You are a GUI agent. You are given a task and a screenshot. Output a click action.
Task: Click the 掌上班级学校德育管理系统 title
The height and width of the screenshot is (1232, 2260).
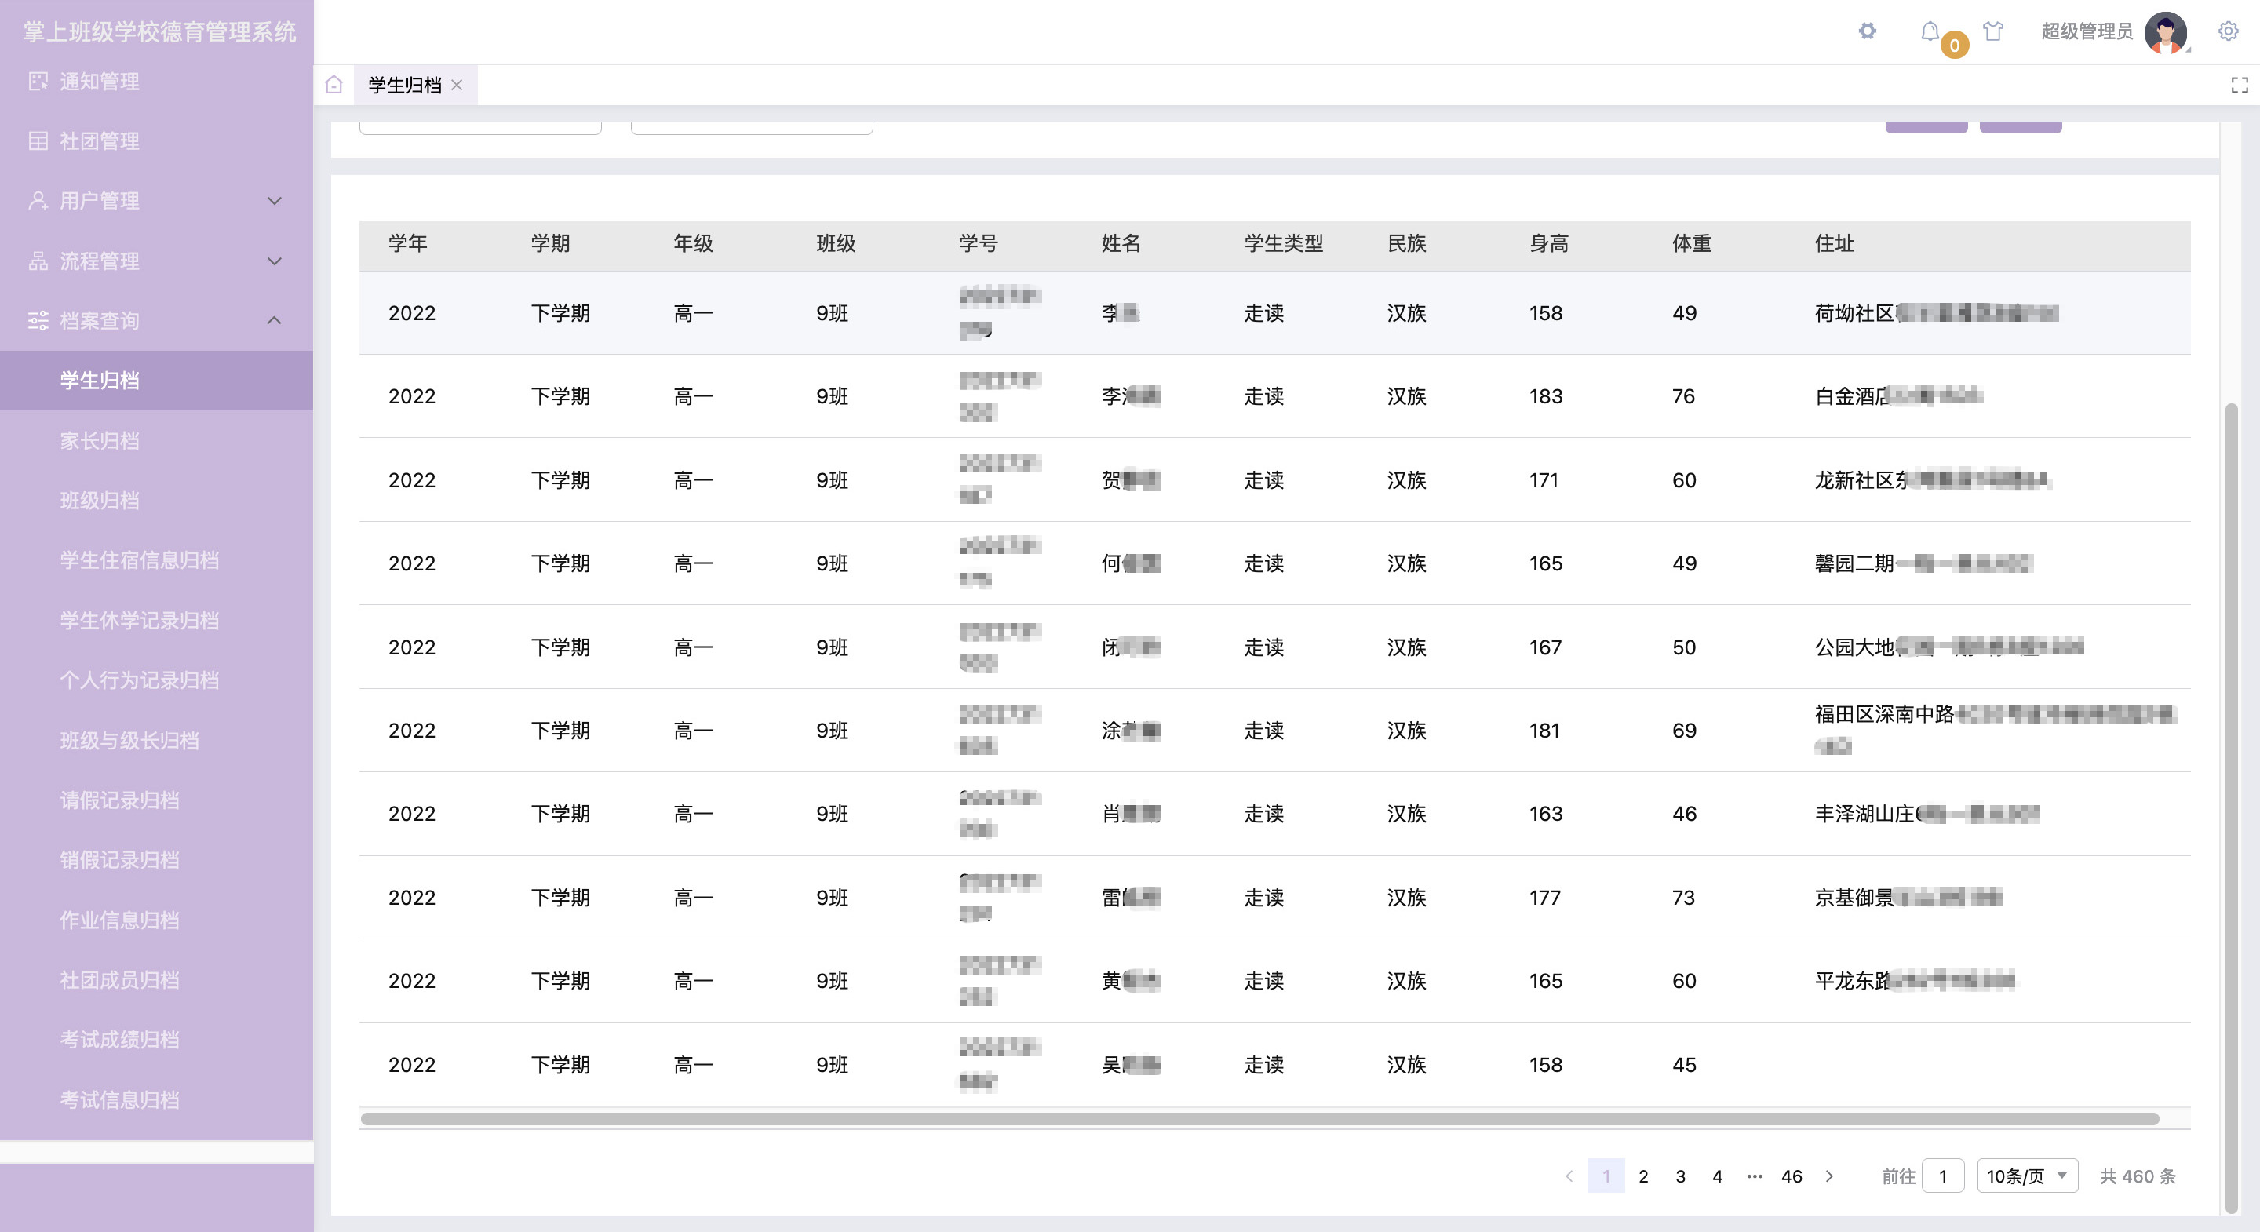tap(159, 31)
